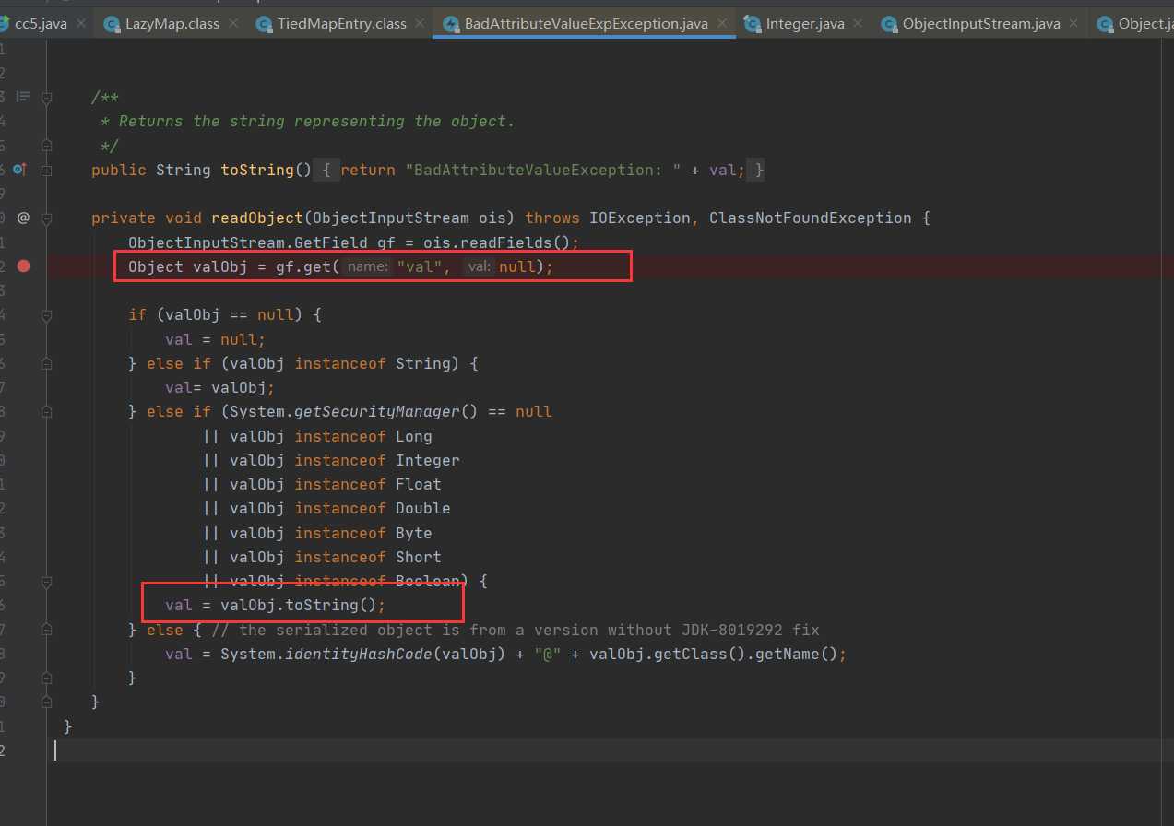The width and height of the screenshot is (1174, 826).
Task: Click the override marker beside toString()
Action: point(20,170)
